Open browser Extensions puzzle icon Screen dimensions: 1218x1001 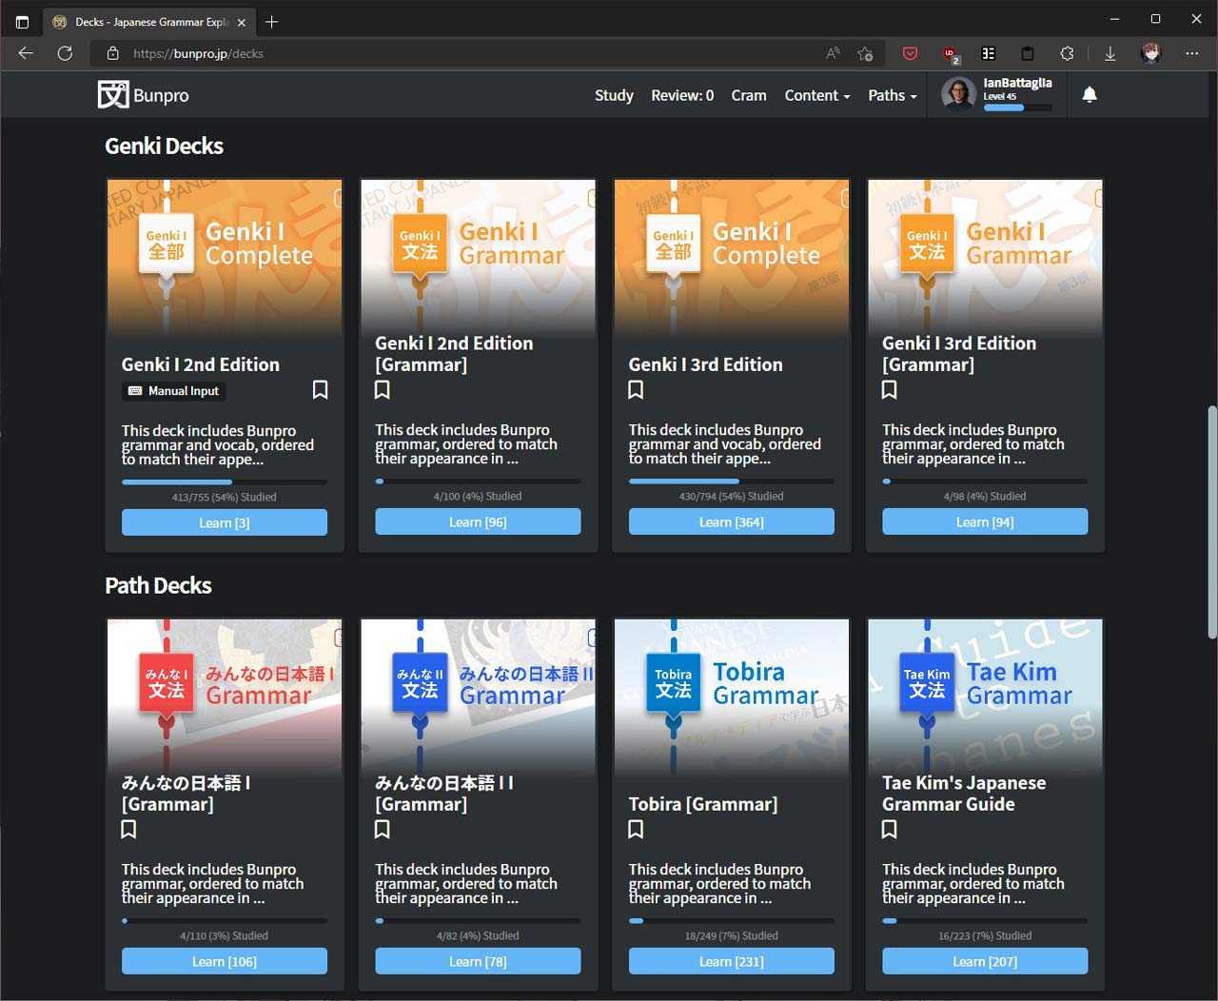(1067, 53)
